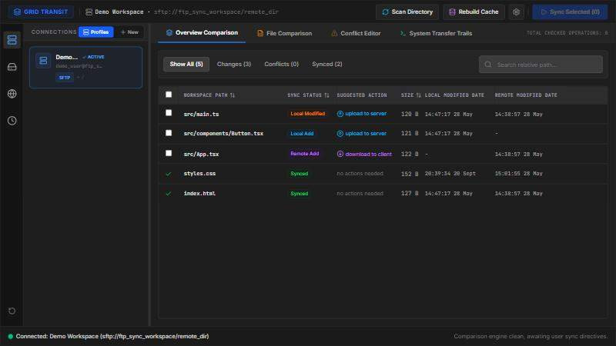616x346 pixels.
Task: Open the servers panel in the sidebar
Action: click(x=12, y=40)
